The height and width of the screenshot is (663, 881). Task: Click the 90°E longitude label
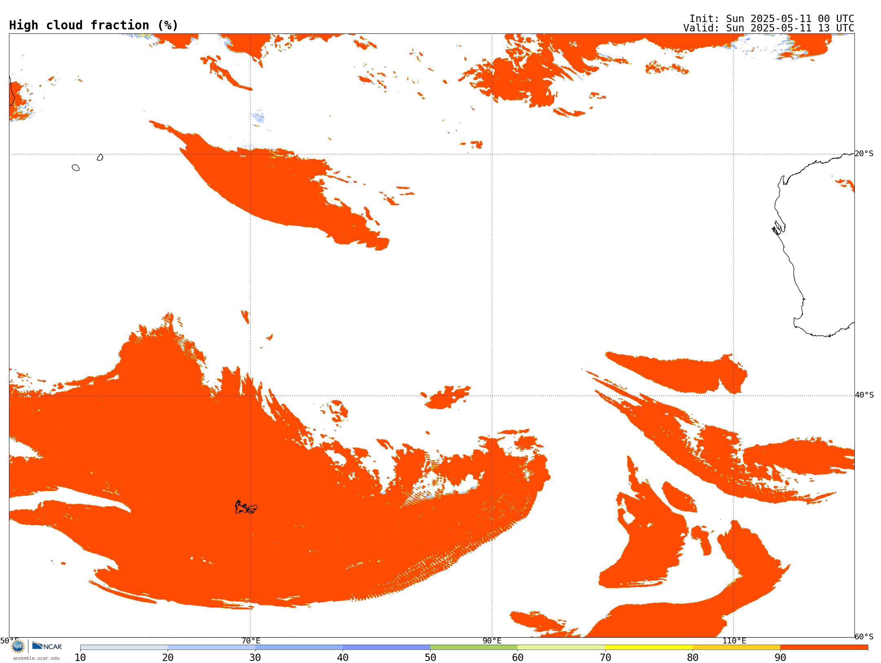492,641
